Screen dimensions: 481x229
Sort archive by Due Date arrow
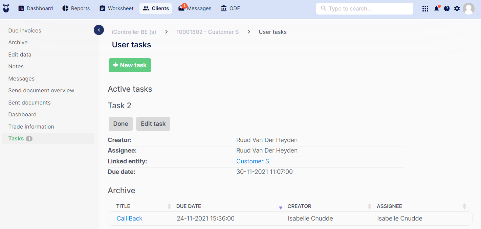point(280,207)
